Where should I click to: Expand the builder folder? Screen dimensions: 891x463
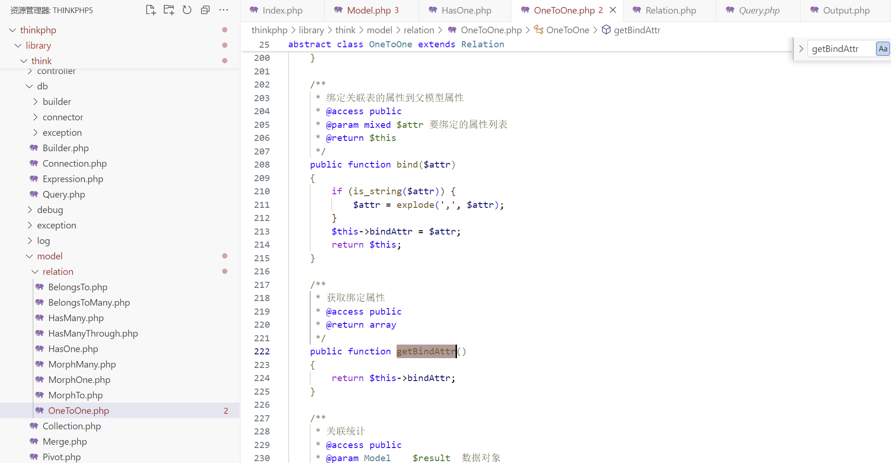click(x=35, y=102)
